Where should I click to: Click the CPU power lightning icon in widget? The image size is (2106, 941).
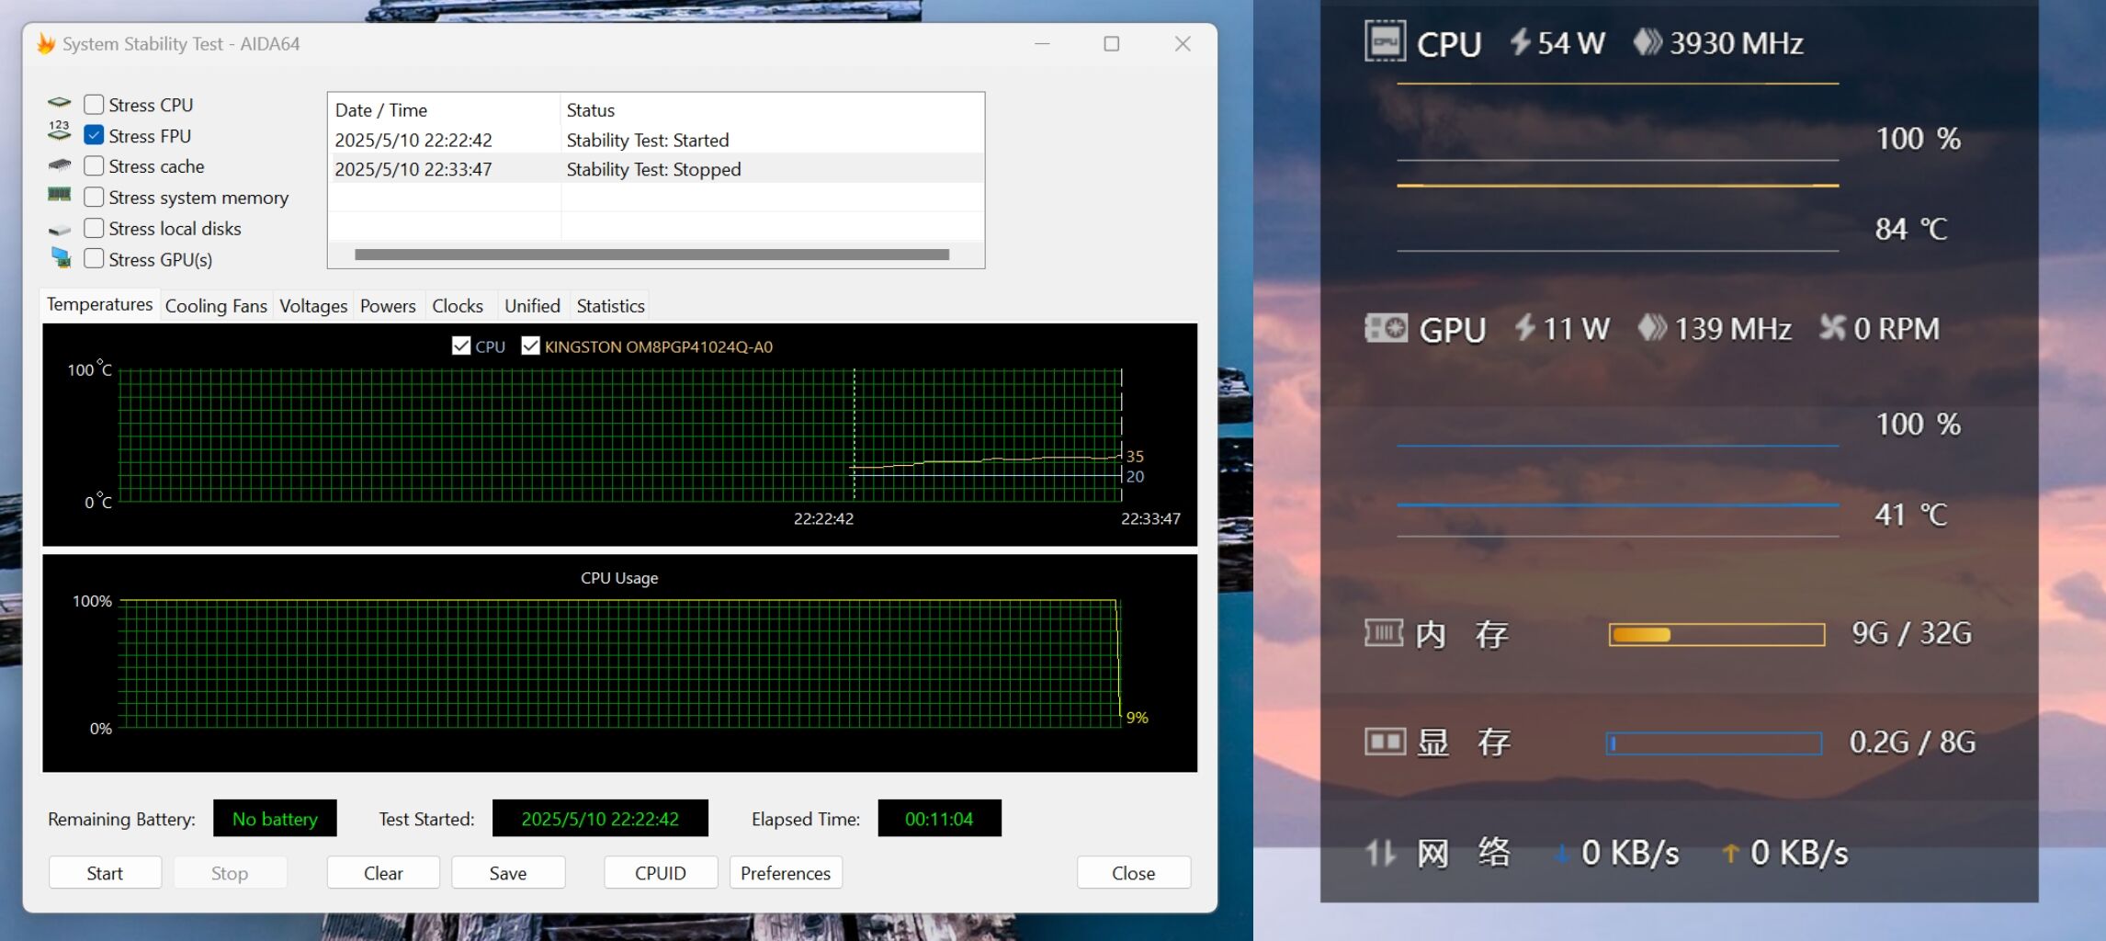tap(1521, 41)
